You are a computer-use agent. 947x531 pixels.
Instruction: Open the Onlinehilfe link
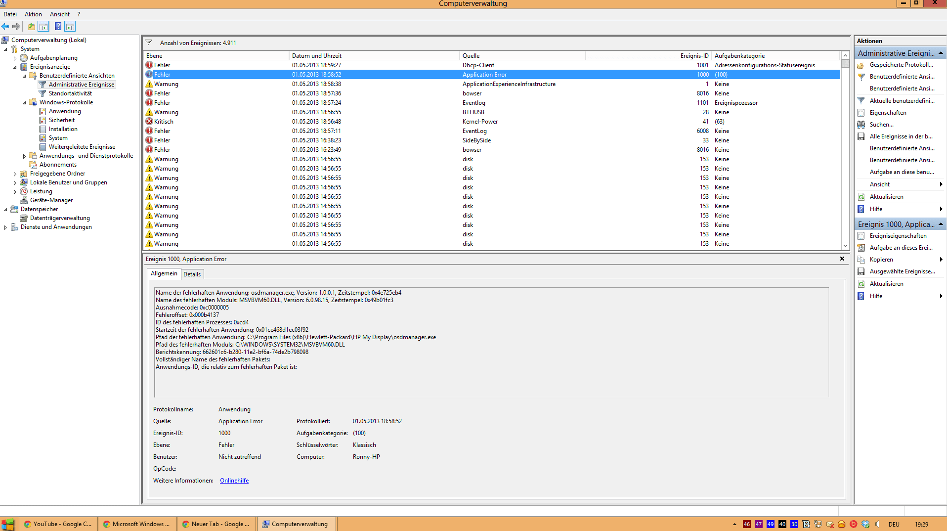[234, 481]
